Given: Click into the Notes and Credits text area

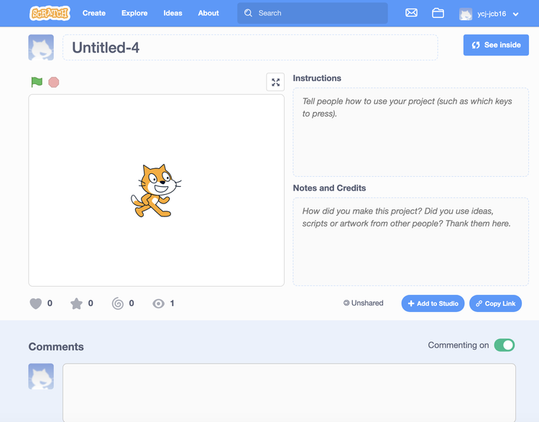Looking at the screenshot, I should click(x=410, y=242).
